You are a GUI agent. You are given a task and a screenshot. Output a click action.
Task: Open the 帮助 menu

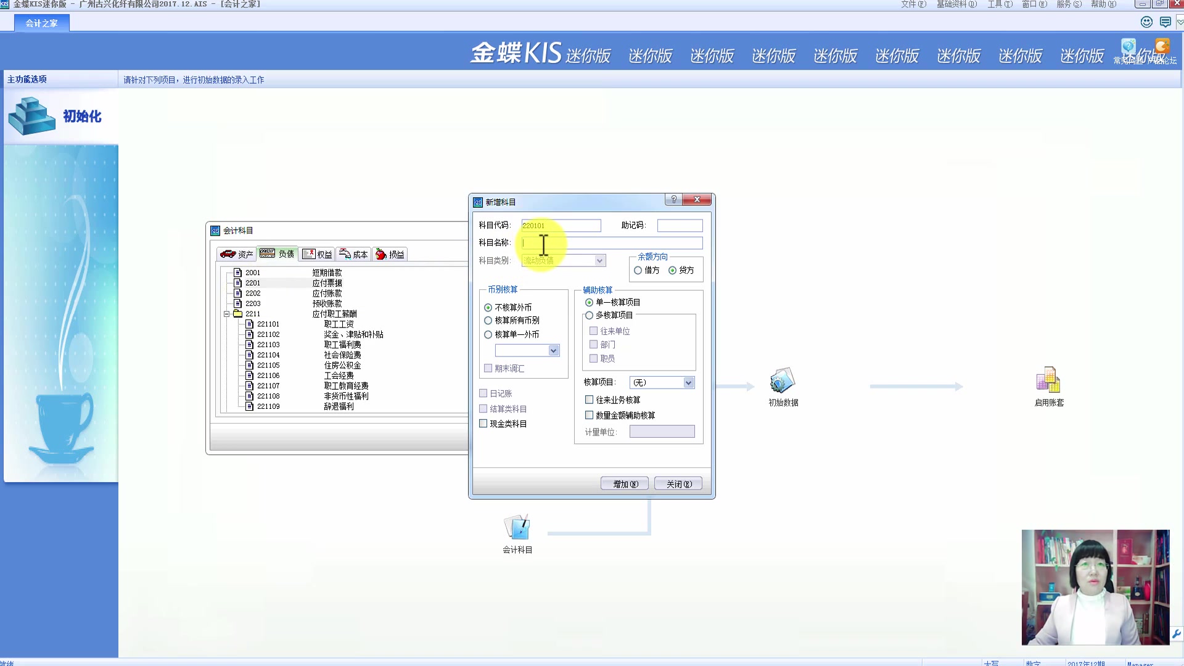click(x=1103, y=4)
